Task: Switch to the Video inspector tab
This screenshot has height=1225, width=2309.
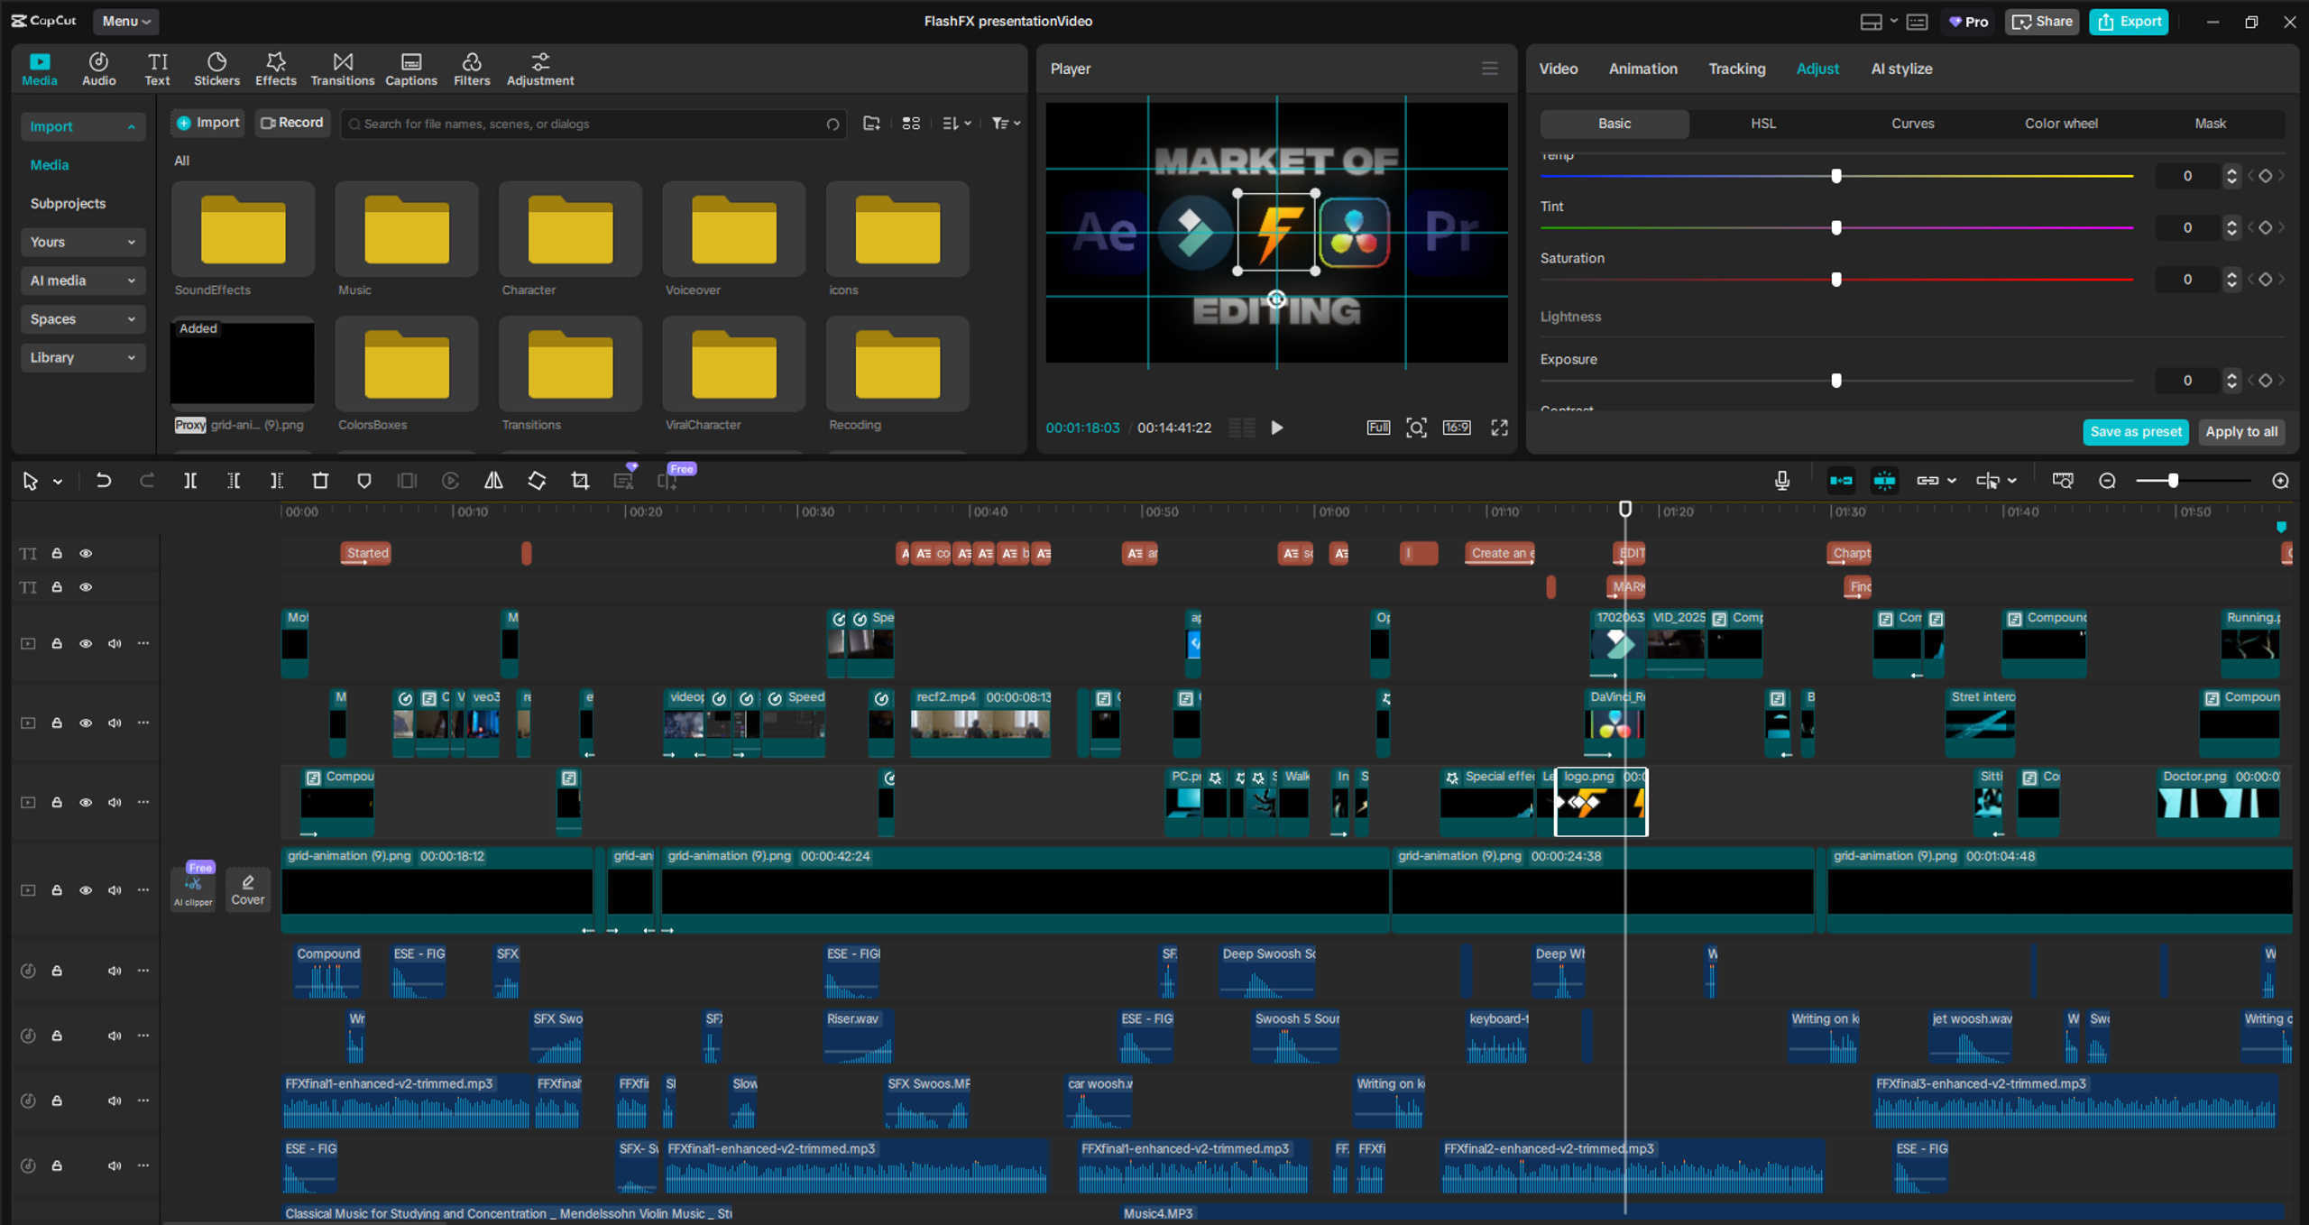Action: 1558,69
